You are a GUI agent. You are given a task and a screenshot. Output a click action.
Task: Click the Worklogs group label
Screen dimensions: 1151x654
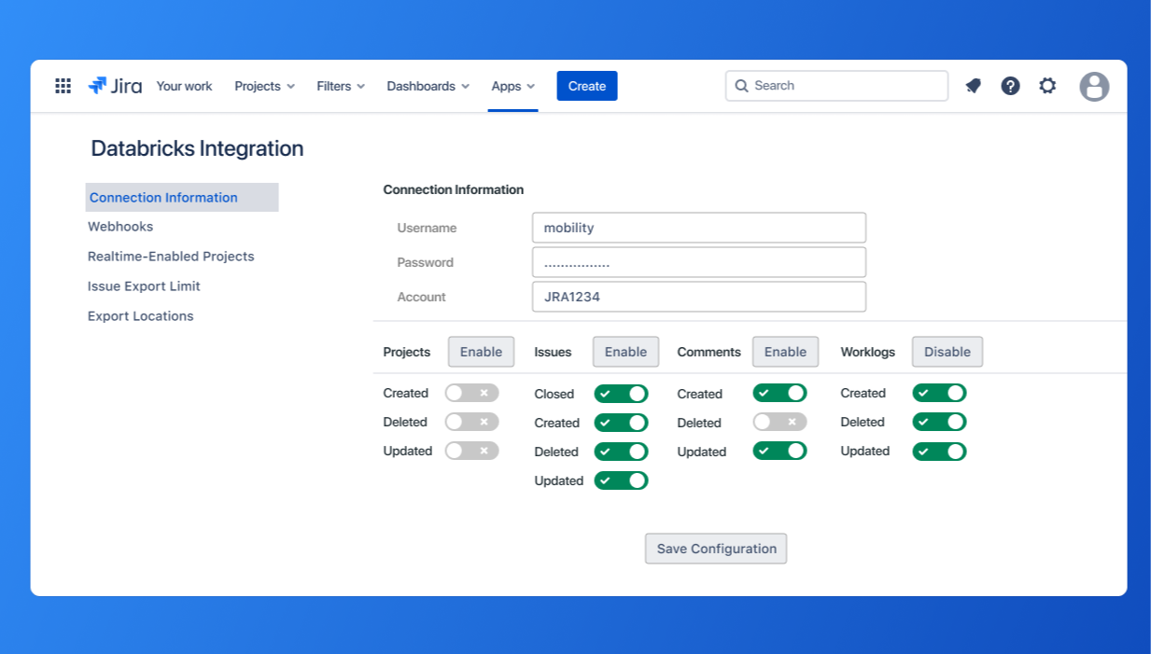point(867,352)
